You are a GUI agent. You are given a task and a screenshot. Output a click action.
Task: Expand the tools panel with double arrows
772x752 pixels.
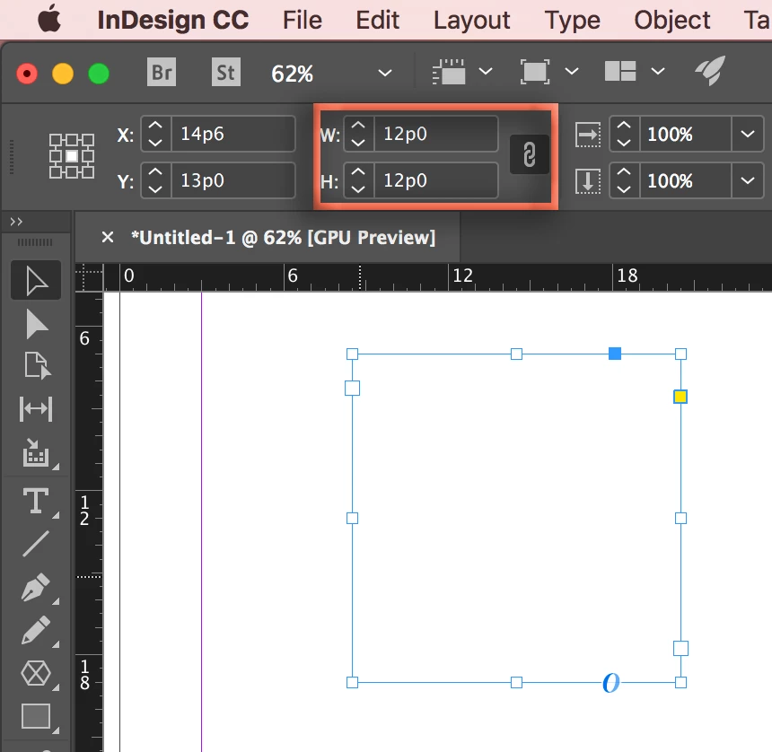(16, 222)
